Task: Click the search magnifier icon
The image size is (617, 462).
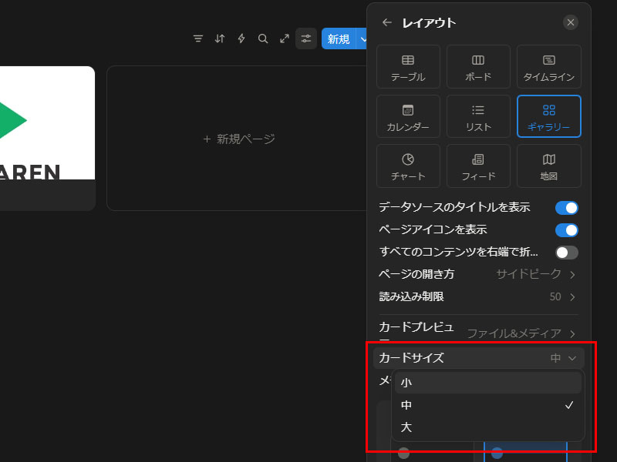Action: (x=263, y=38)
